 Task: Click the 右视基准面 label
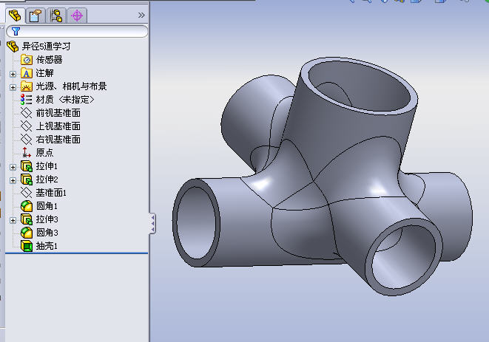[58, 139]
